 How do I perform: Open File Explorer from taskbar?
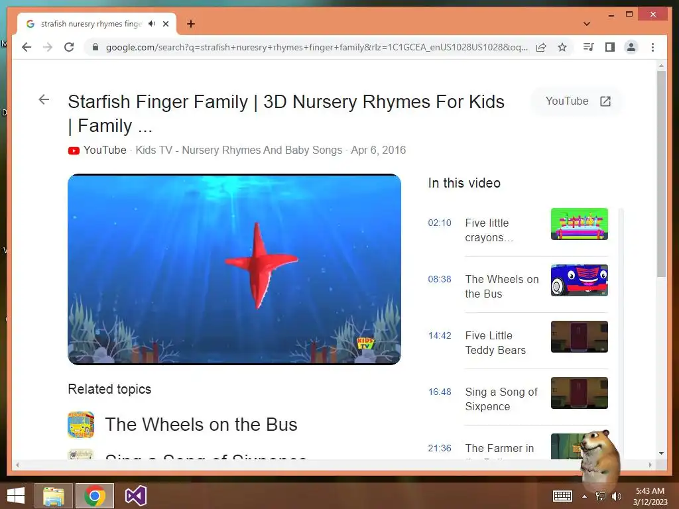click(x=54, y=496)
